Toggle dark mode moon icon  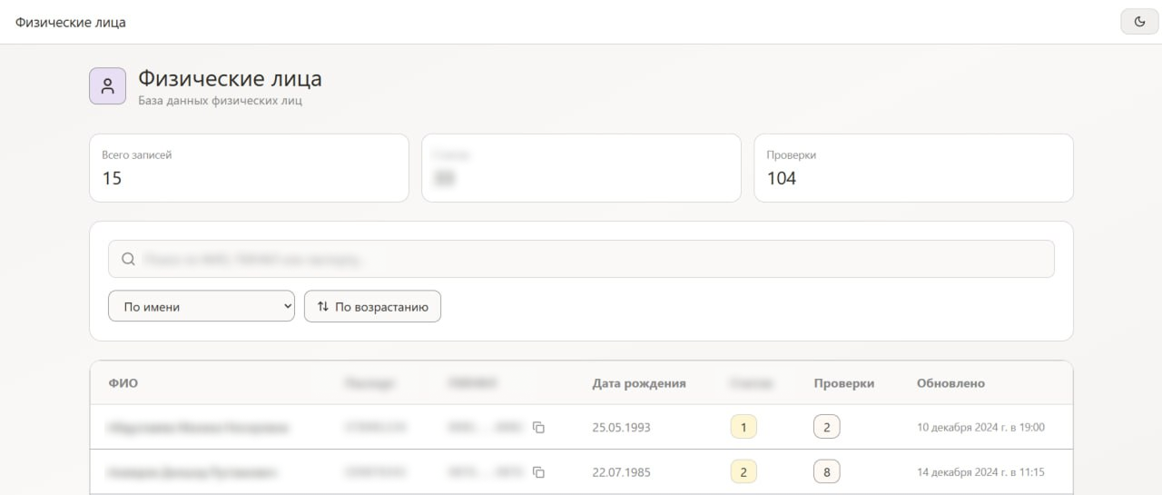click(x=1139, y=22)
